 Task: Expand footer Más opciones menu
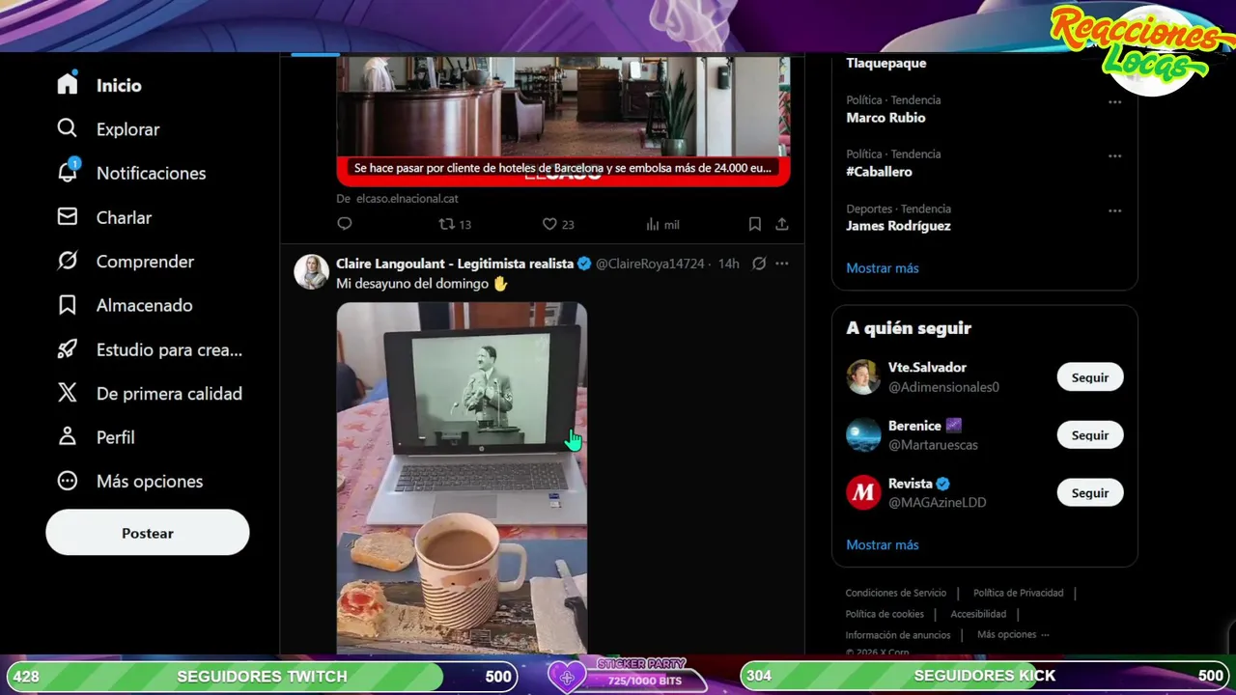1013,634
